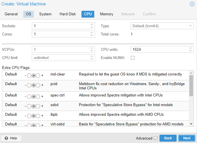The height and width of the screenshot is (143, 197).
Task: Decrease Sockets with the down arrow
Action: pyautogui.click(x=92, y=27)
